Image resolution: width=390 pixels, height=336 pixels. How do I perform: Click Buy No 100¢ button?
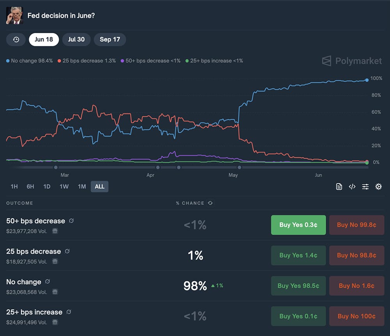coord(357,316)
